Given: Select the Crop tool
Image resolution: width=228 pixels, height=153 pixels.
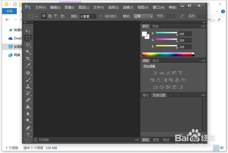Looking at the screenshot, I should point(28,58).
